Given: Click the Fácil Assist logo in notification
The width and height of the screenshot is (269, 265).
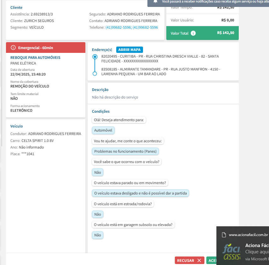Looking at the screenshot, I should pos(232,252).
